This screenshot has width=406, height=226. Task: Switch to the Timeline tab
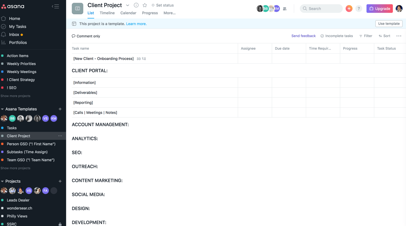tap(107, 13)
